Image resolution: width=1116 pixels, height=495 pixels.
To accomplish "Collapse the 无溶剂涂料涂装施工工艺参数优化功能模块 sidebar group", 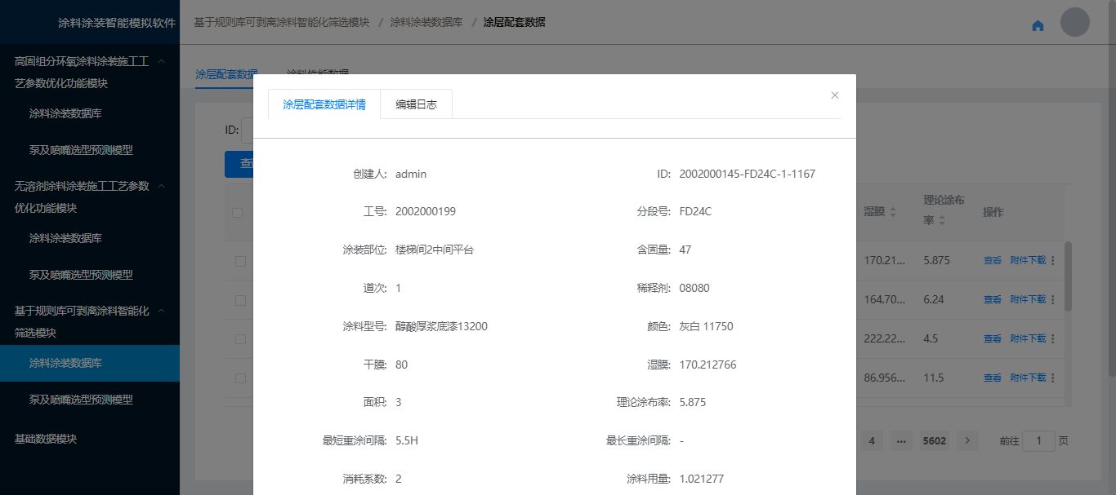I will 162,186.
